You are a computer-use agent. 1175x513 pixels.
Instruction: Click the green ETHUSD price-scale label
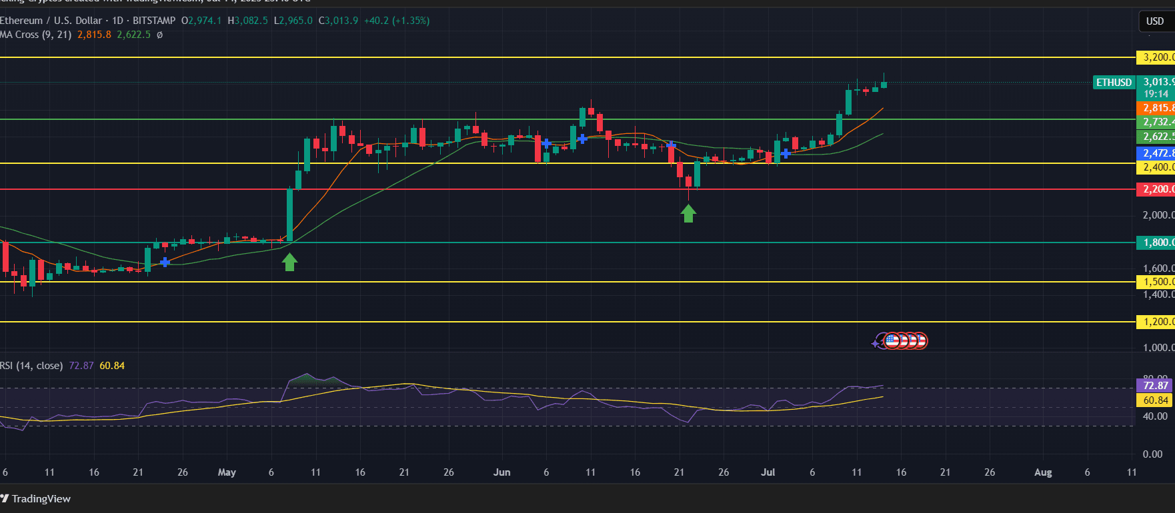point(1114,83)
